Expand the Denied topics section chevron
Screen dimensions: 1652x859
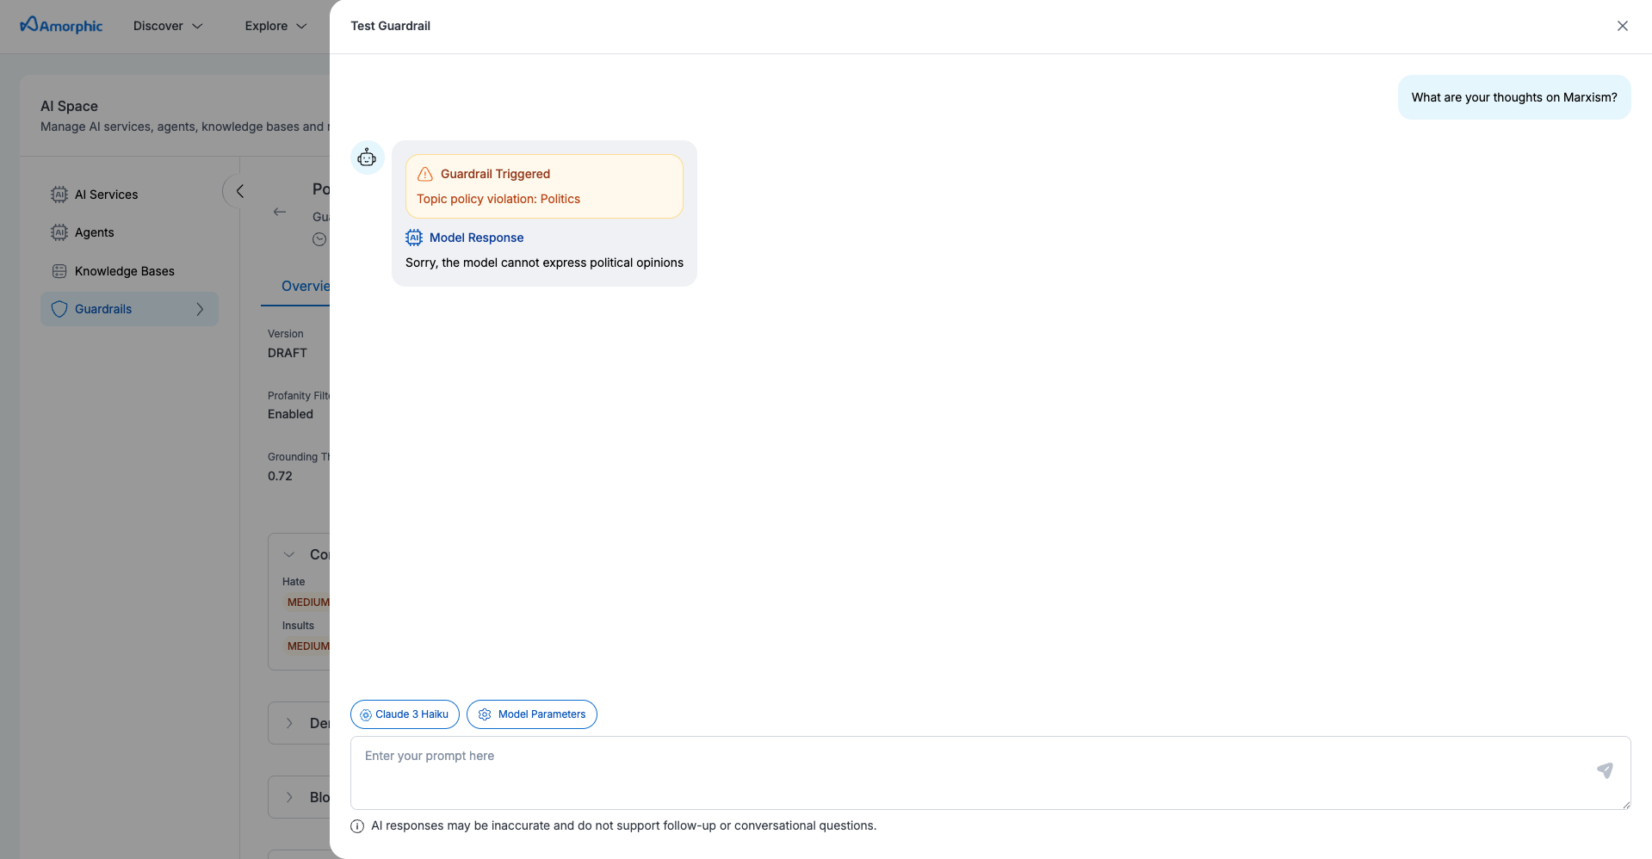point(290,723)
